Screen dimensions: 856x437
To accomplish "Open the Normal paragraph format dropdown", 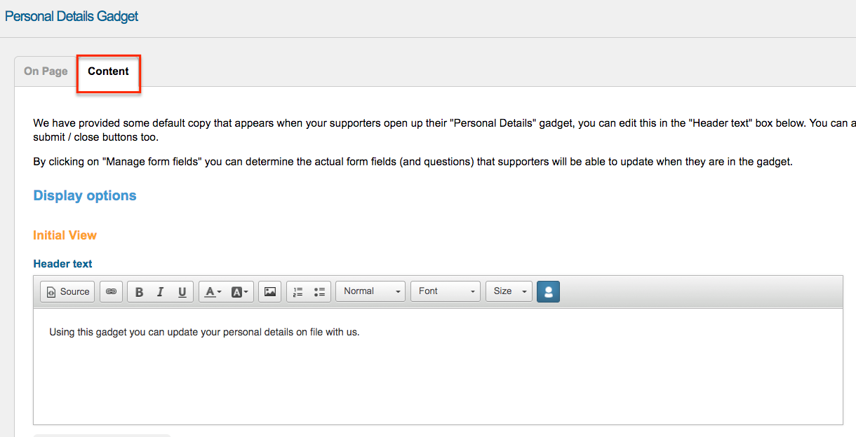I will 370,291.
